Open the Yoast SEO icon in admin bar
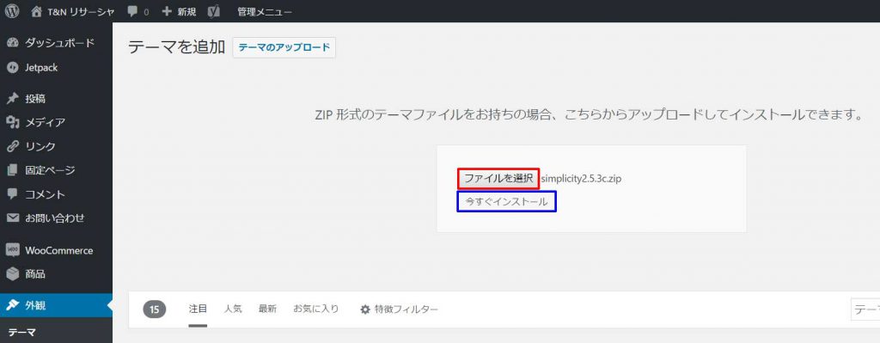This screenshot has width=880, height=343. [x=213, y=11]
